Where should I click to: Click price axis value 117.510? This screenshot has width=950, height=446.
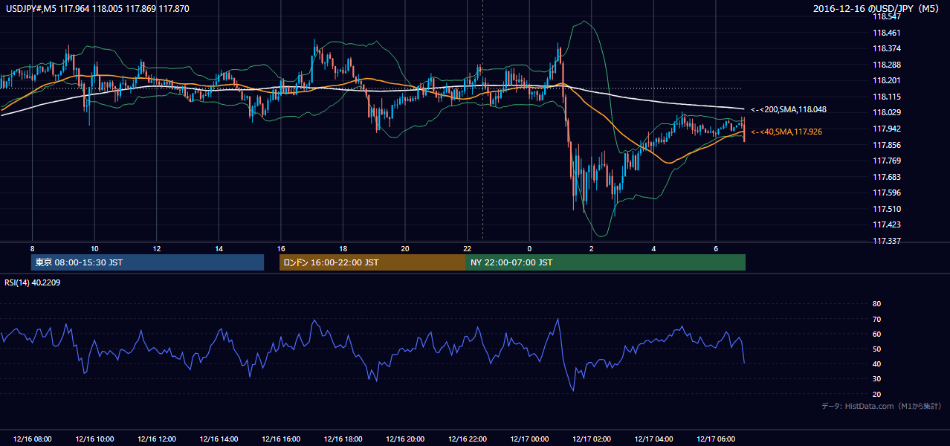pos(887,209)
